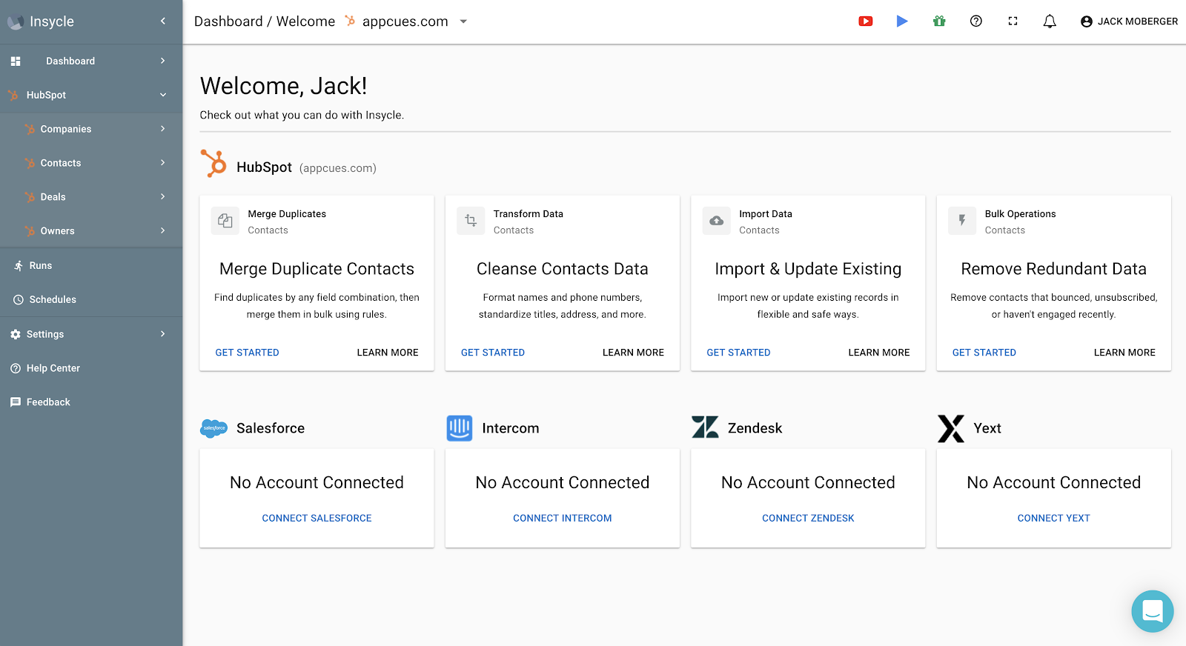The width and height of the screenshot is (1186, 646).
Task: Open the YouTube video icon in the header
Action: pos(865,21)
